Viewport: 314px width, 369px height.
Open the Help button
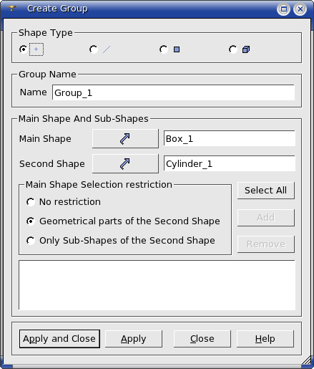[x=265, y=339]
